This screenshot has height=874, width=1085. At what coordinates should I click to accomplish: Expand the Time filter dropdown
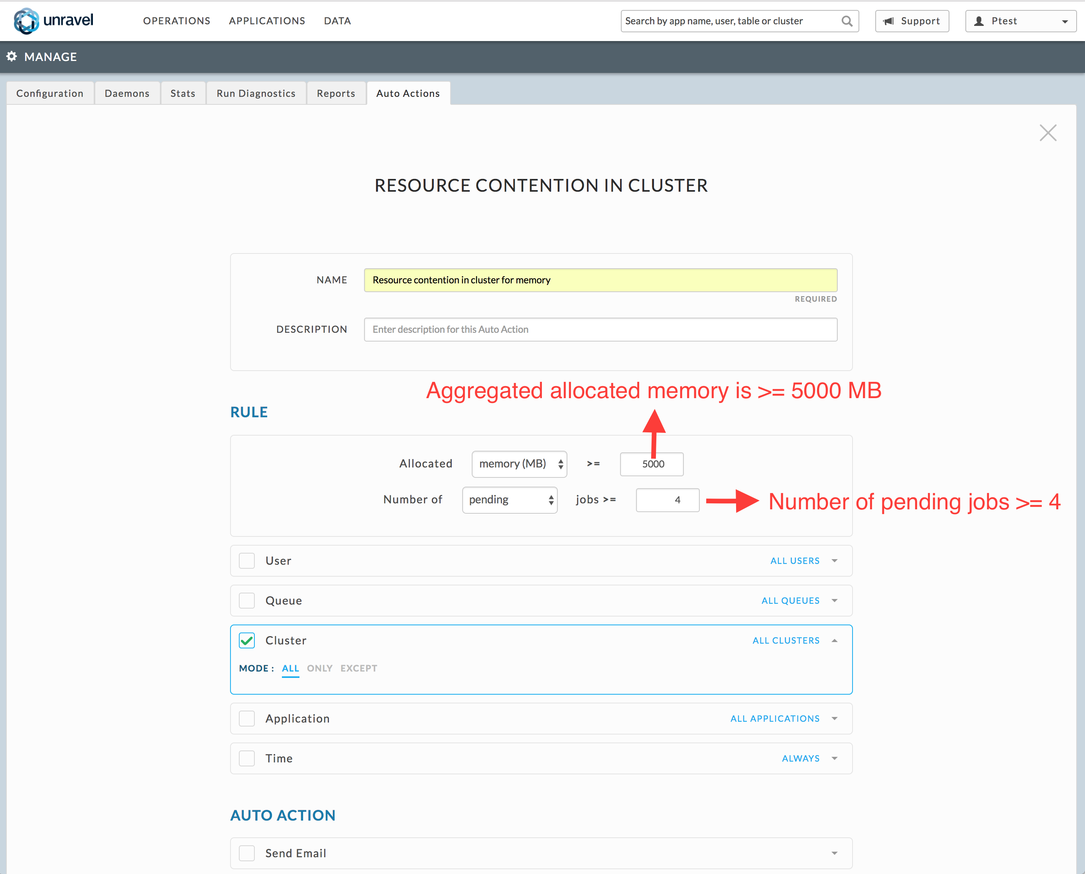834,758
